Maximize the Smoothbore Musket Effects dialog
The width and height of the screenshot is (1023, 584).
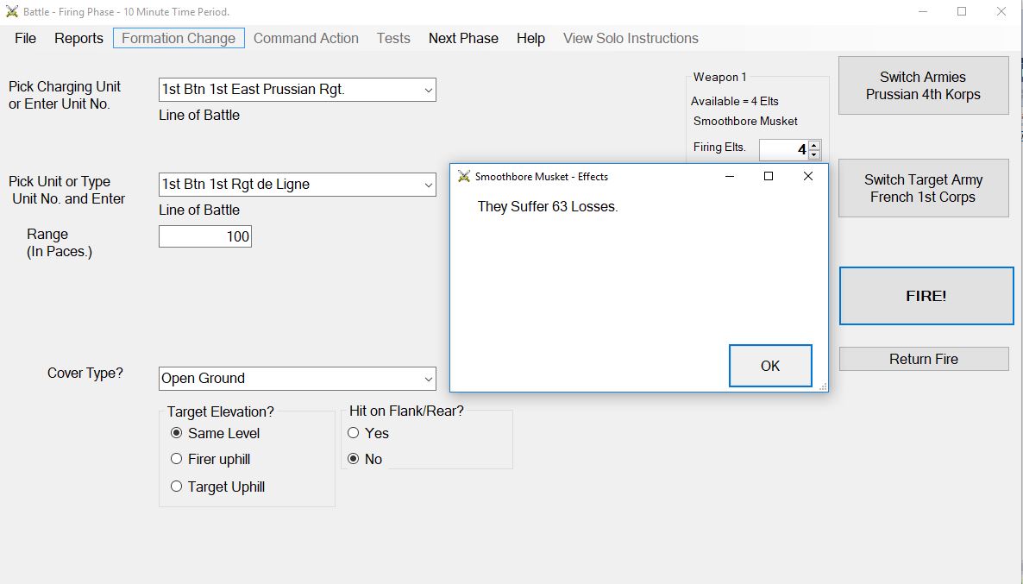(x=768, y=177)
